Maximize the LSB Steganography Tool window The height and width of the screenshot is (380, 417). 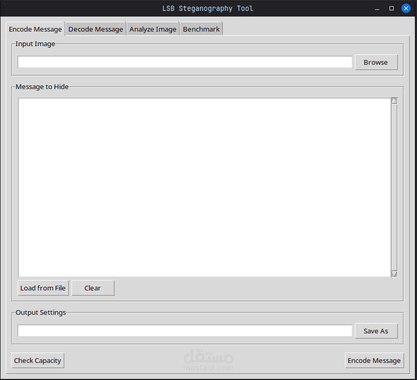(x=392, y=8)
